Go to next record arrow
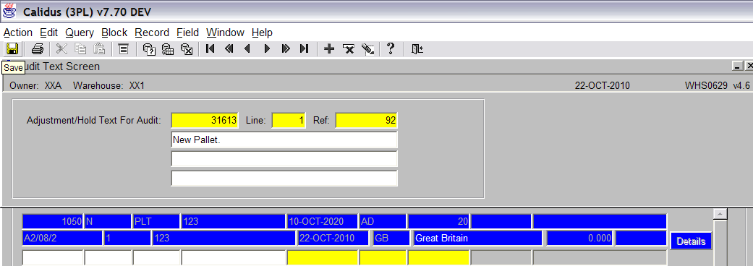Viewport: 753px width, 266px height. point(267,48)
